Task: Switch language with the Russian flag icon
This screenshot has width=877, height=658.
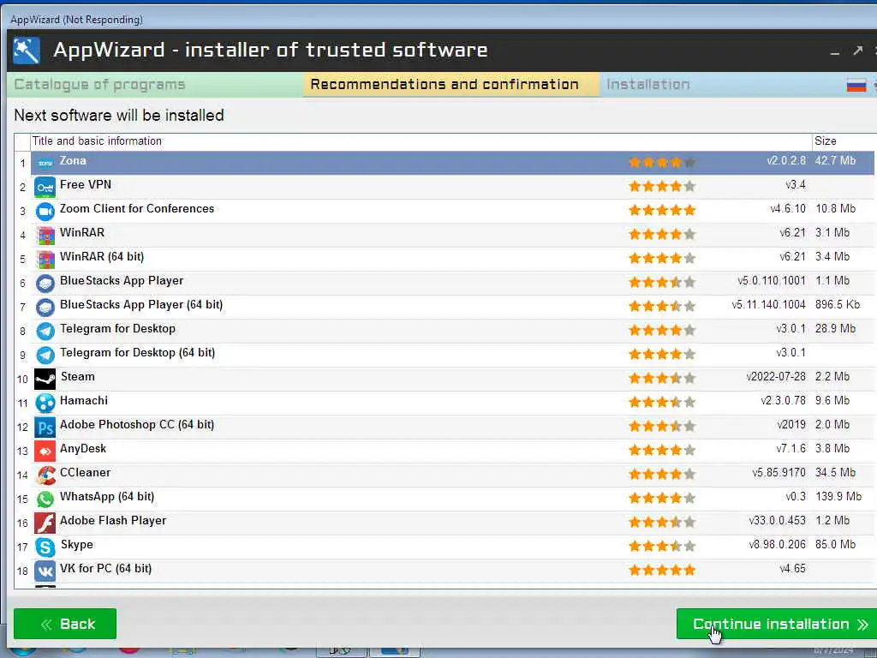Action: coord(856,85)
